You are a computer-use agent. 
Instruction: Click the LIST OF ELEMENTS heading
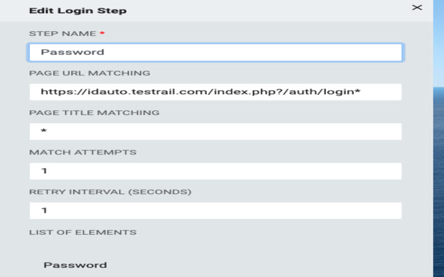[x=83, y=231]
